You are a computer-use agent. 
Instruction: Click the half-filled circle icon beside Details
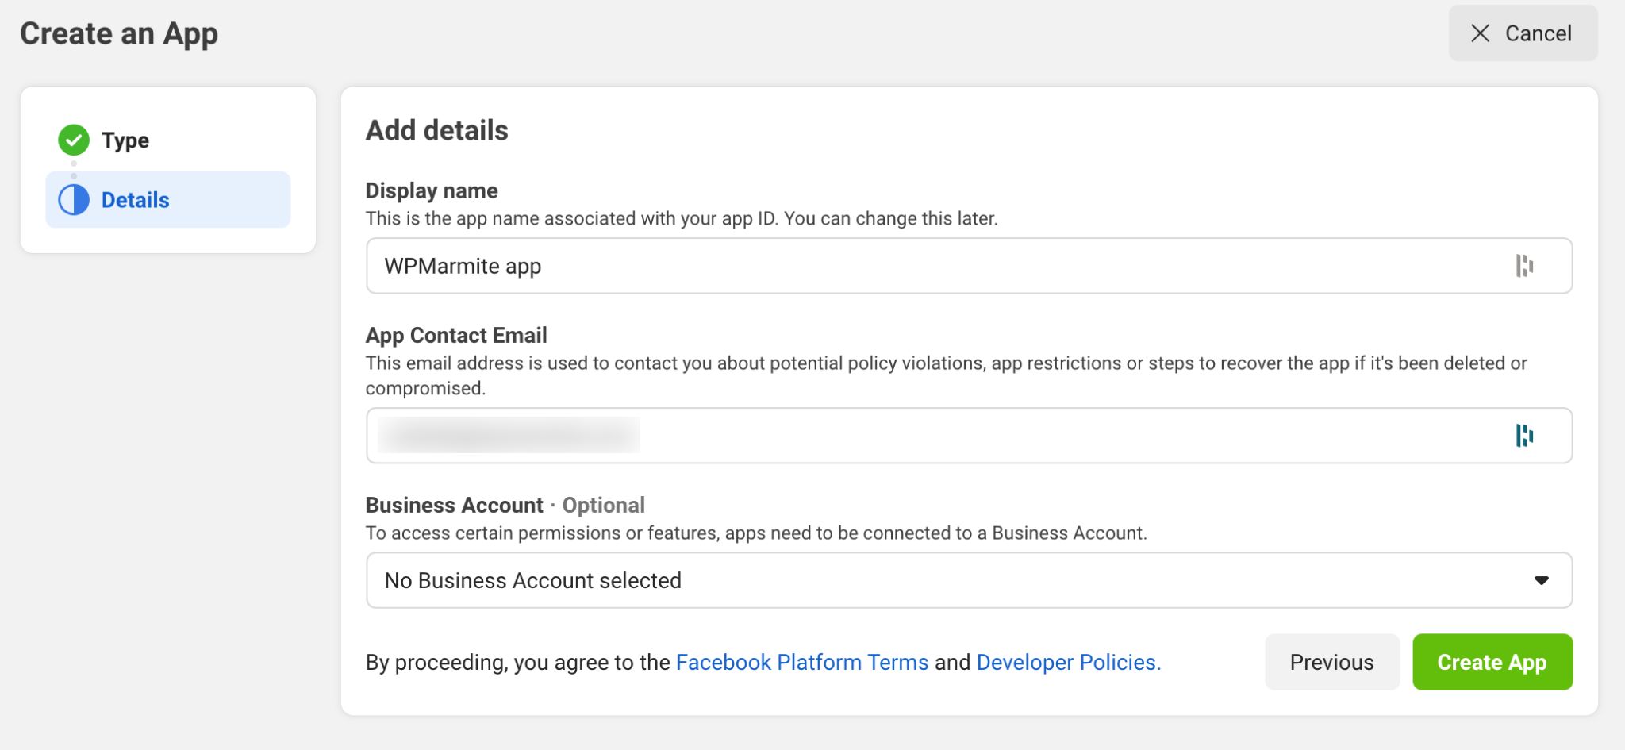tap(74, 200)
